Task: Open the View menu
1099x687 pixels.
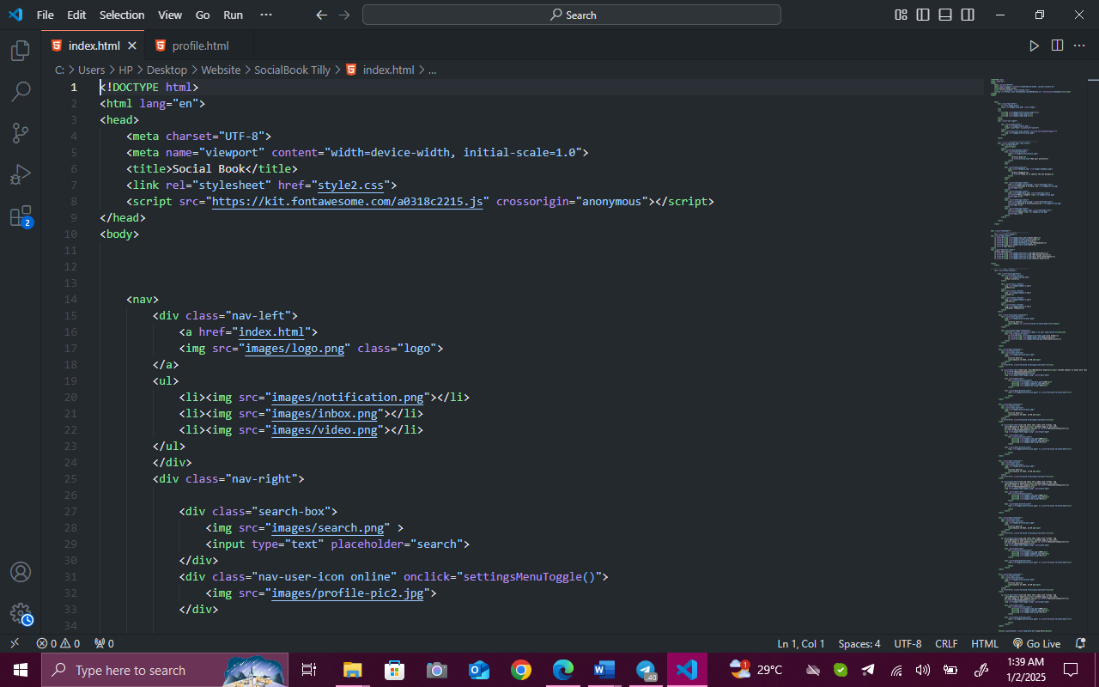Action: click(170, 15)
